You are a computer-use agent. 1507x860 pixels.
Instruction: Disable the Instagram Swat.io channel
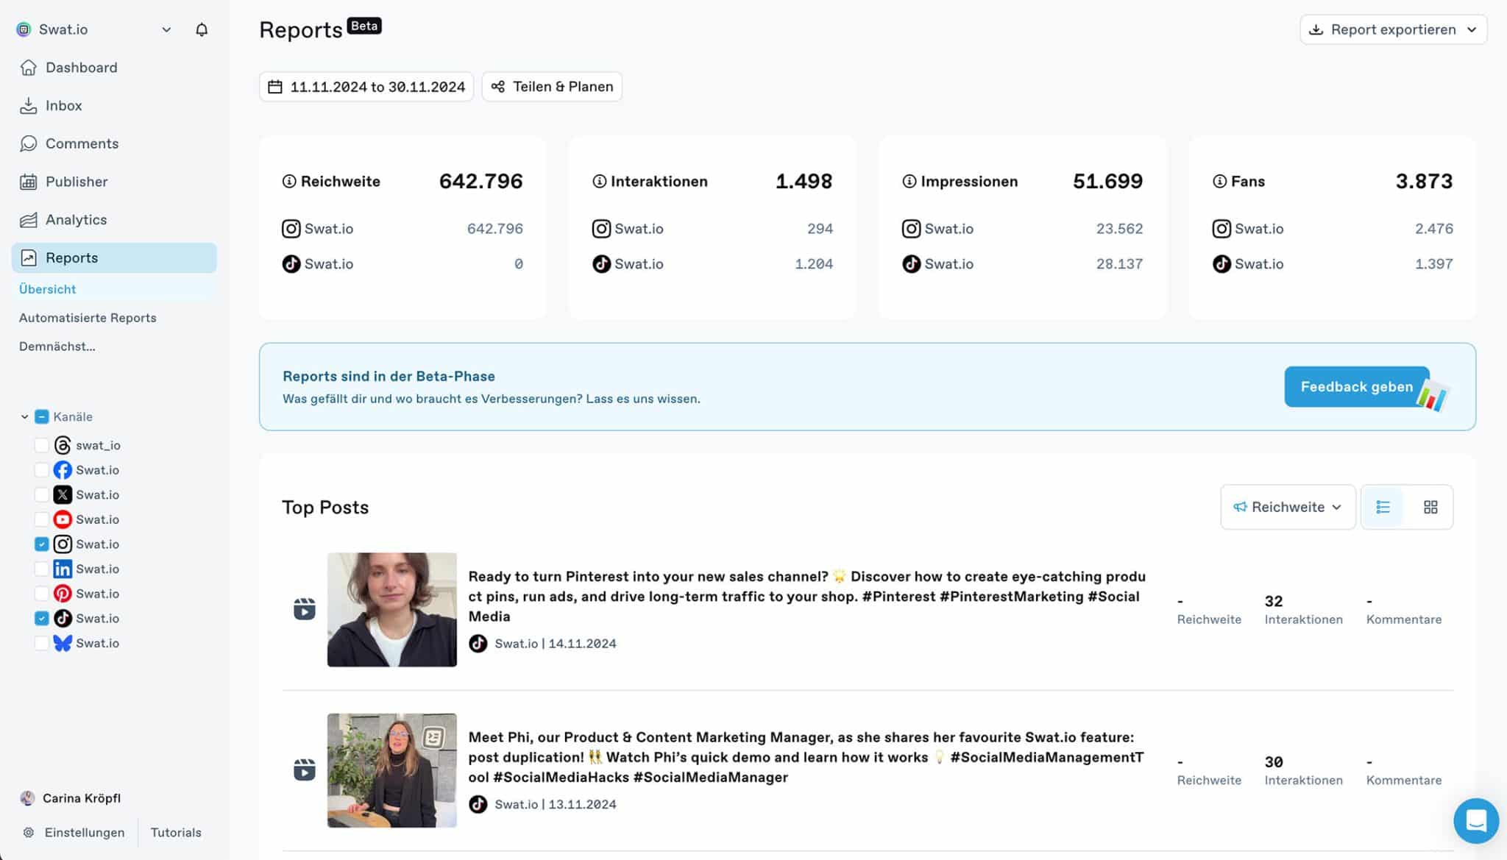(41, 544)
